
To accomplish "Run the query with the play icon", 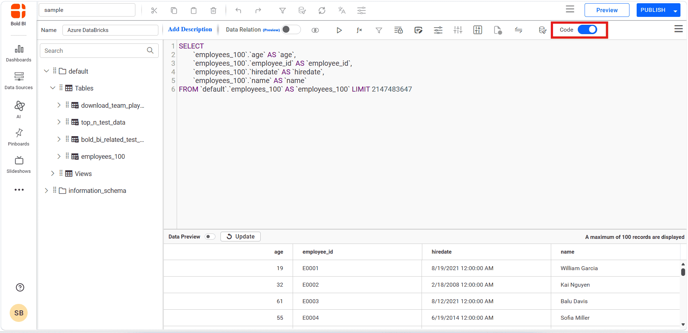I will (339, 30).
